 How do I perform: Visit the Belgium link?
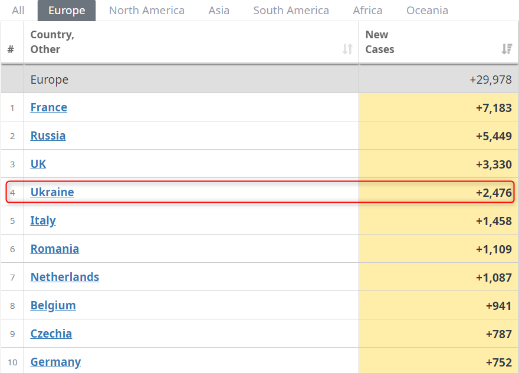tap(53, 305)
